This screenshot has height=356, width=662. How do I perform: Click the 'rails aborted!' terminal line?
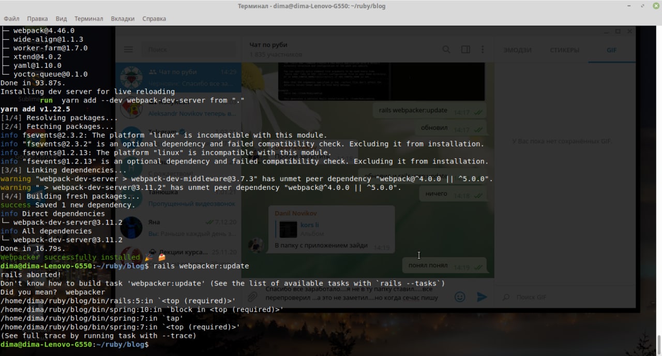coord(31,275)
